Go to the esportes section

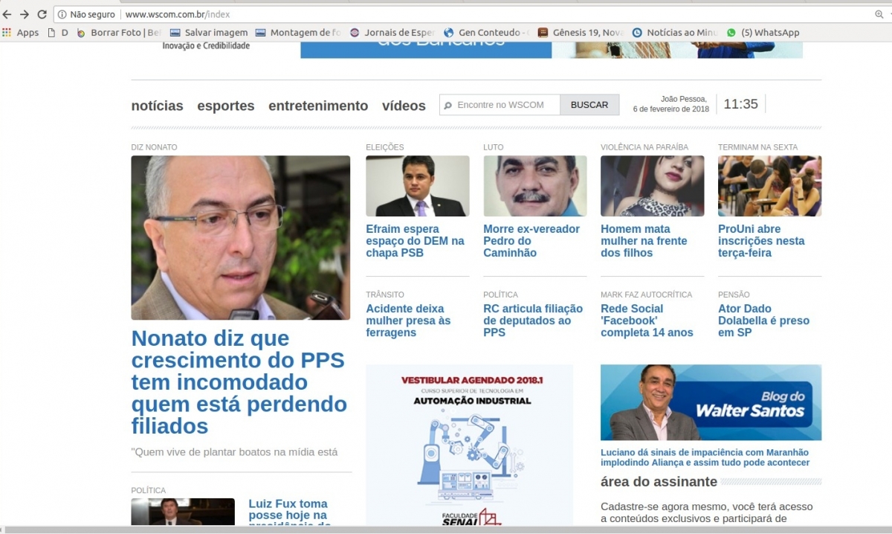click(x=225, y=106)
